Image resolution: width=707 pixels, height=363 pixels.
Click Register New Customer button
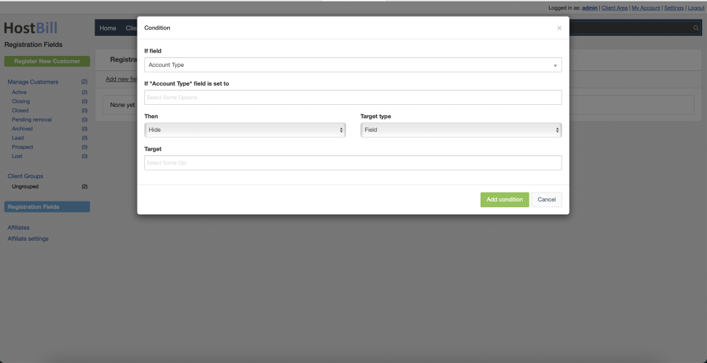point(47,61)
